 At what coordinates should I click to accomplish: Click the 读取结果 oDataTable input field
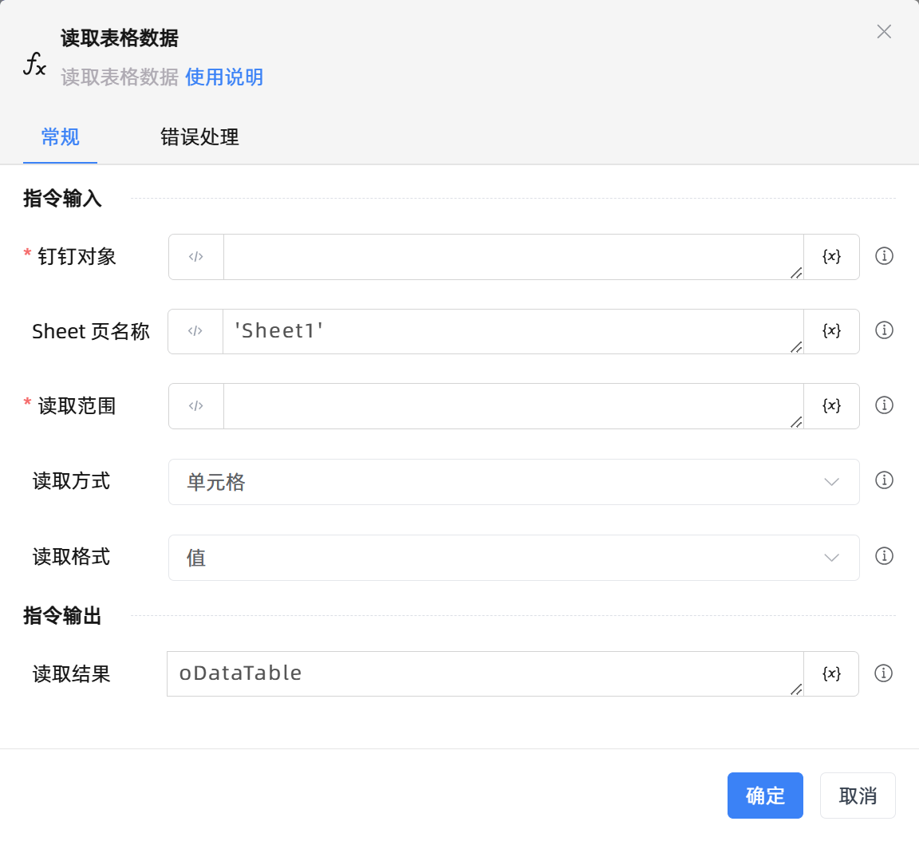(484, 673)
